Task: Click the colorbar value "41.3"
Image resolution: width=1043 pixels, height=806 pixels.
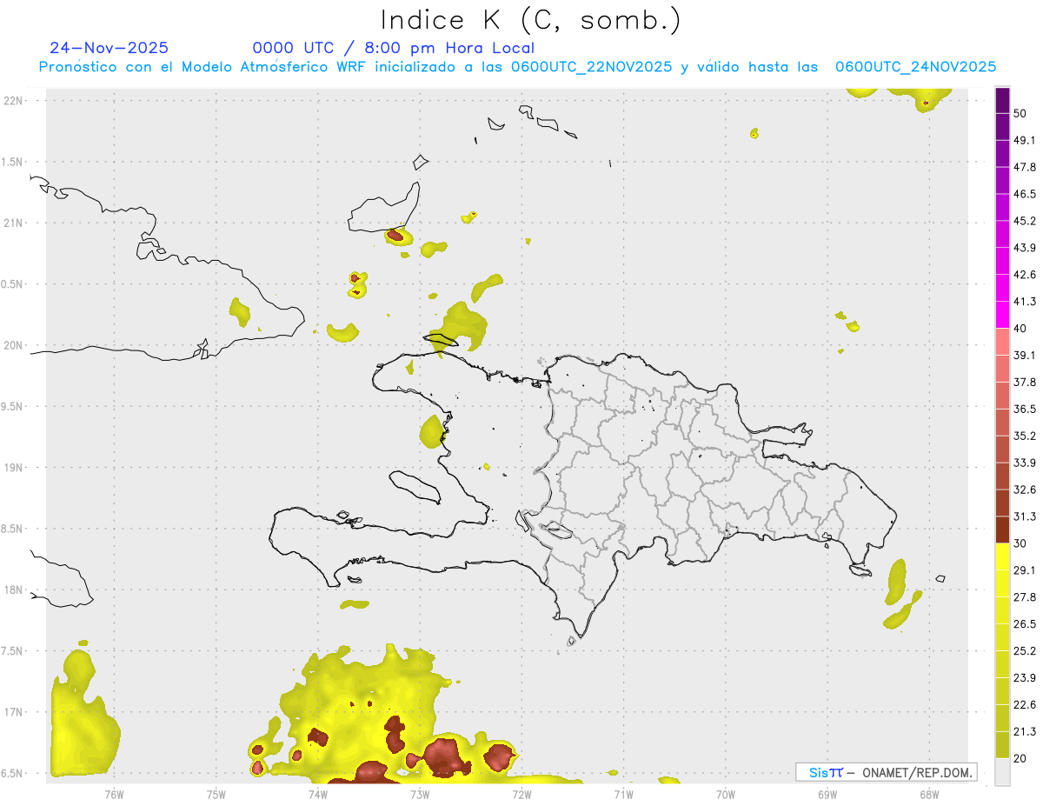Action: coord(1025,302)
